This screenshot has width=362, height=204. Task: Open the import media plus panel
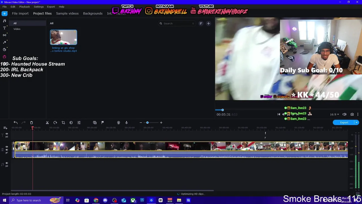(5, 14)
